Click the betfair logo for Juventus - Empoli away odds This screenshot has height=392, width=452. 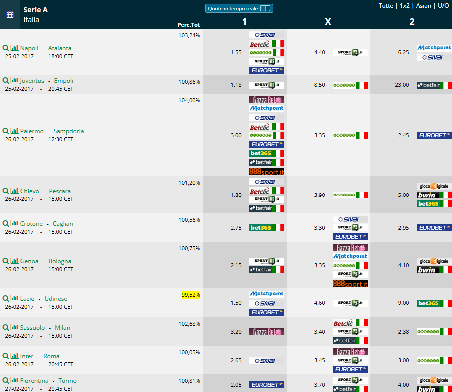[x=434, y=85]
